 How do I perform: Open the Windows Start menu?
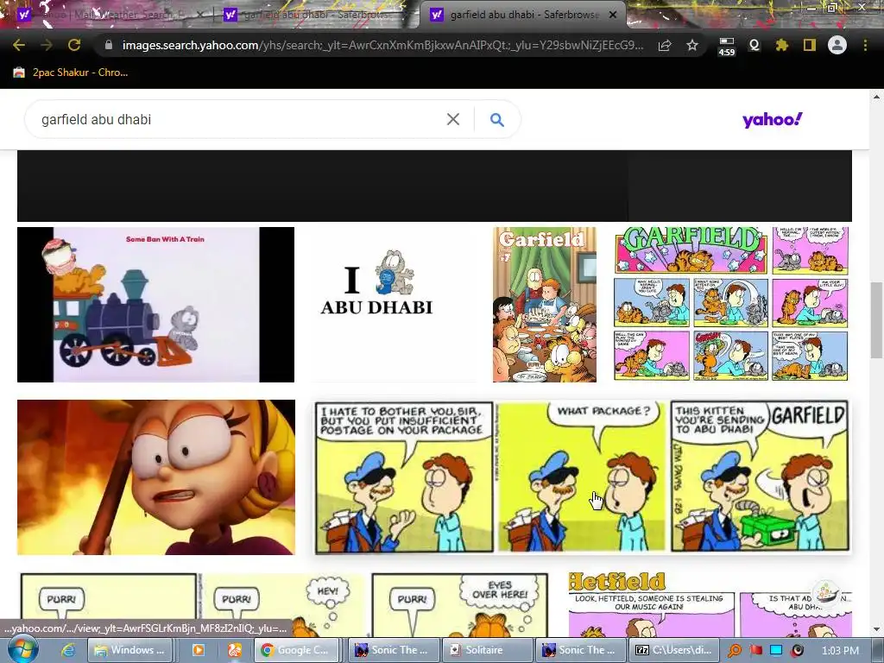[x=22, y=649]
